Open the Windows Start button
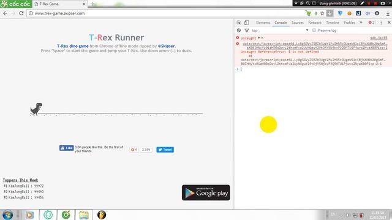Viewport: 392px width, 220px height. click(7, 215)
